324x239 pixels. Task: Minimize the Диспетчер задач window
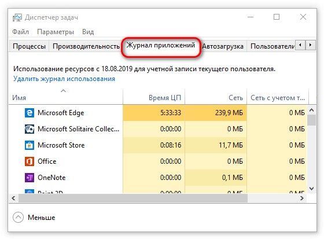coord(251,17)
